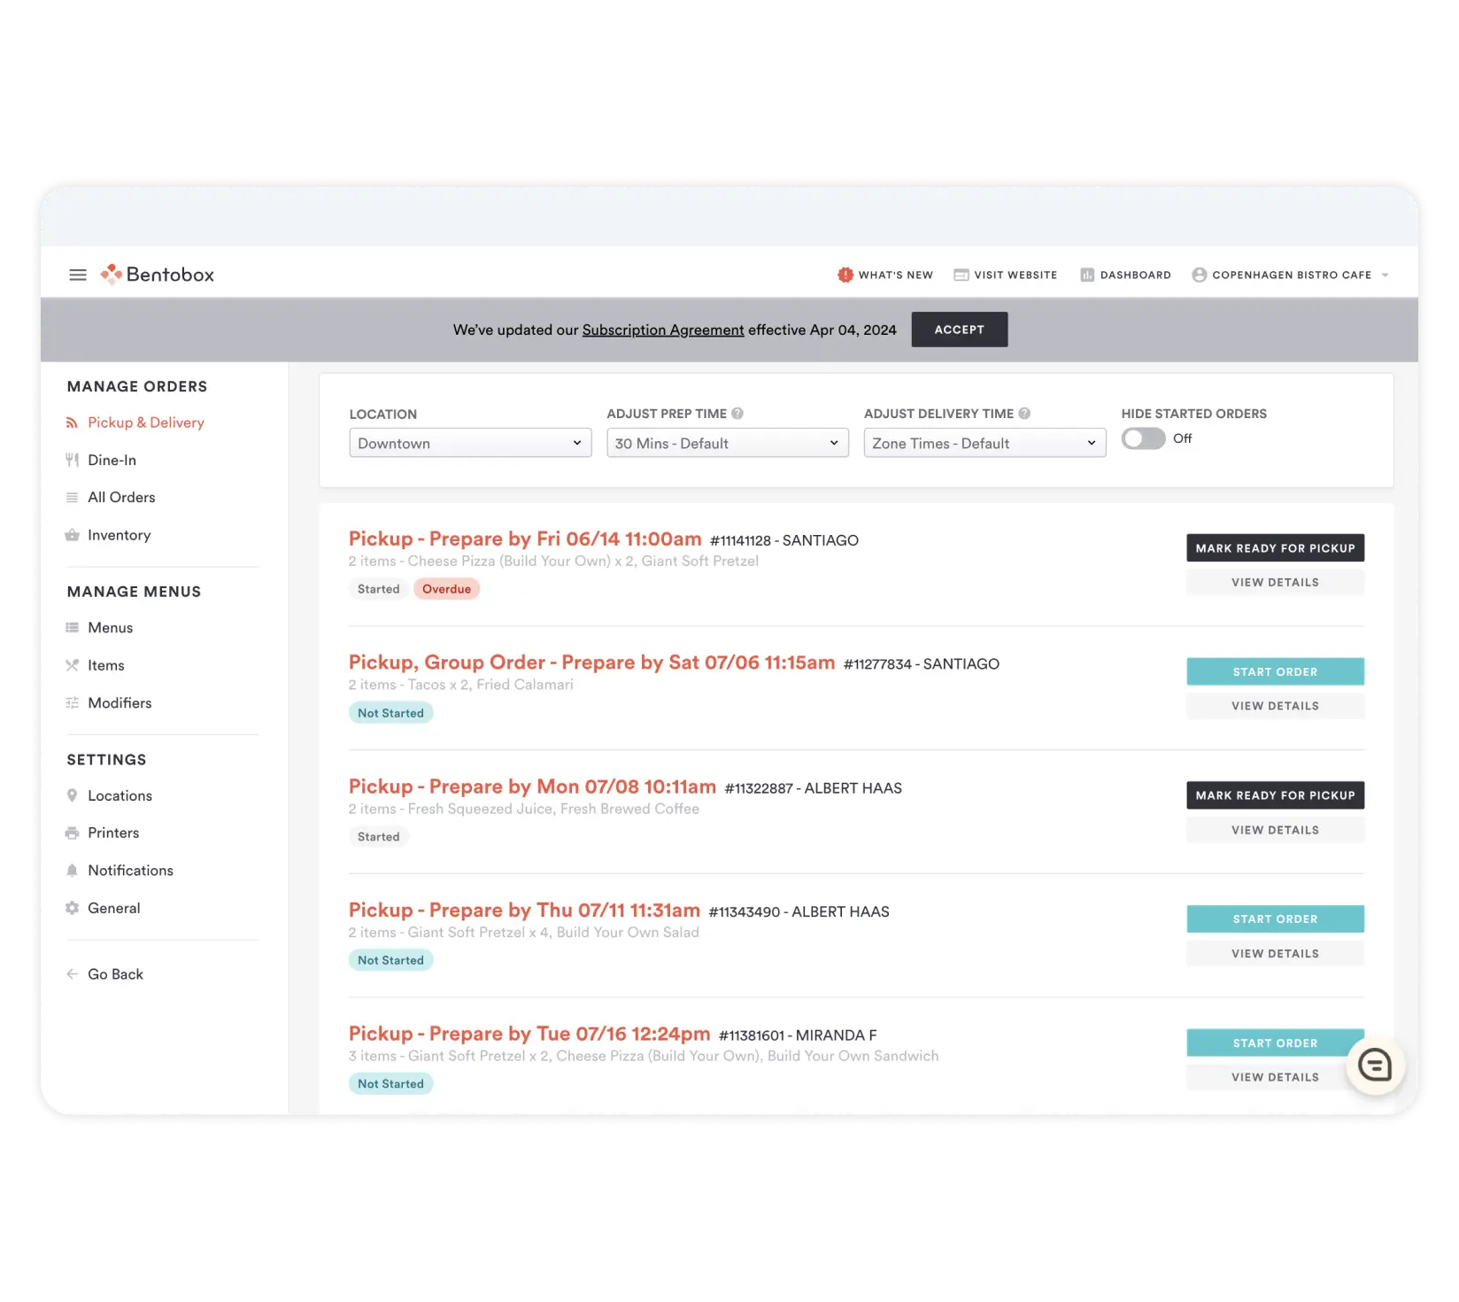Click the Notifications bell icon
This screenshot has height=1302, width=1459.
click(72, 871)
